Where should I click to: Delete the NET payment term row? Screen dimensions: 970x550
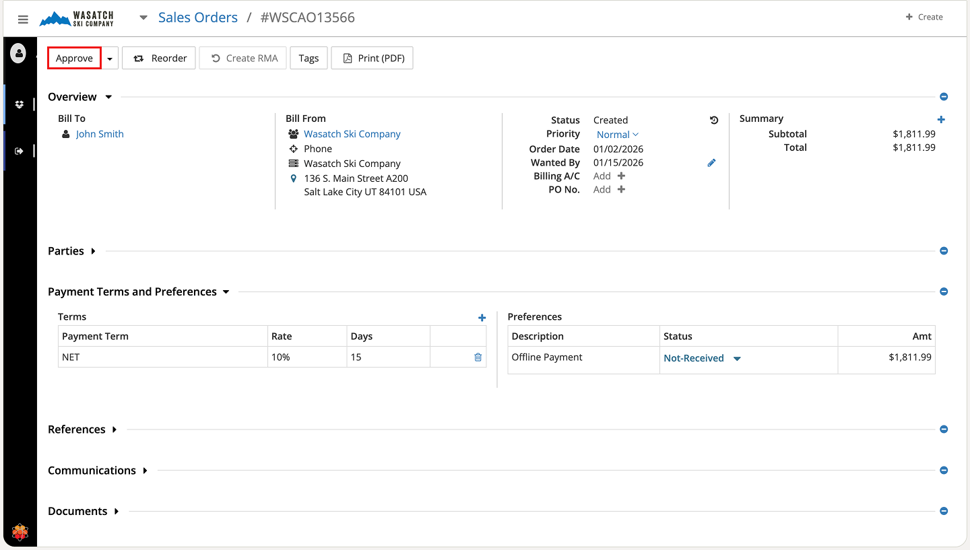[478, 357]
